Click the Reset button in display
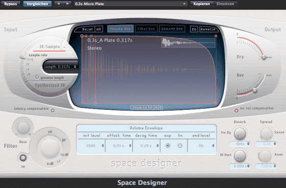Viewport: 286px width, 188px height. click(87, 29)
